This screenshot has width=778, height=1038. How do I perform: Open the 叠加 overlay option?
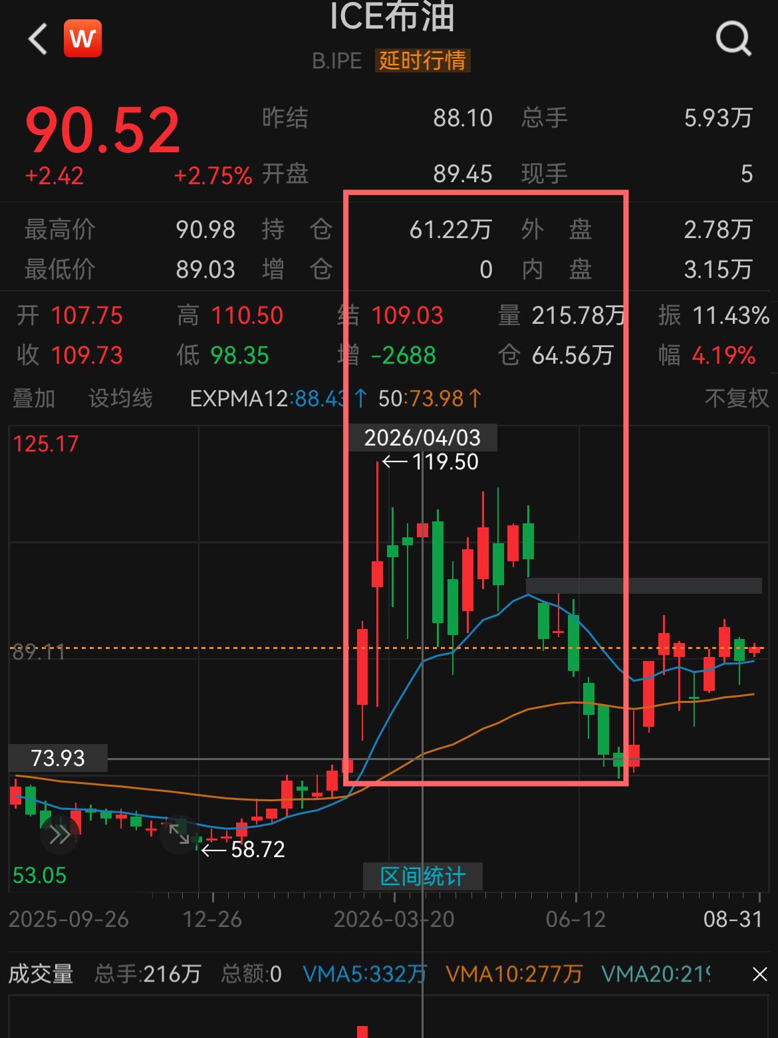[34, 398]
